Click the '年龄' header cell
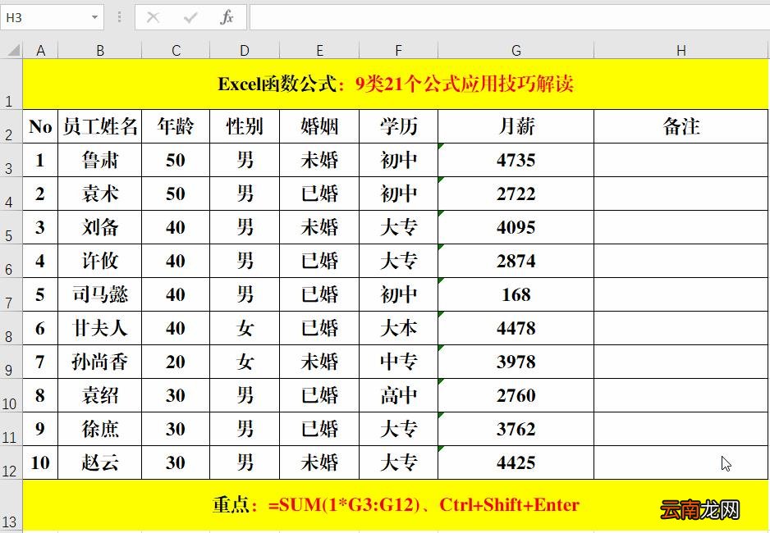 176,126
